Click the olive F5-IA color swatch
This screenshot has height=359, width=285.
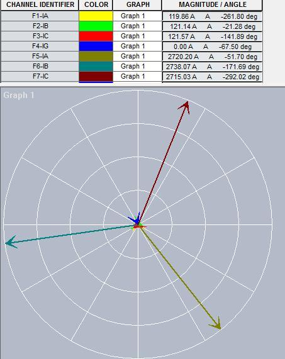96,57
